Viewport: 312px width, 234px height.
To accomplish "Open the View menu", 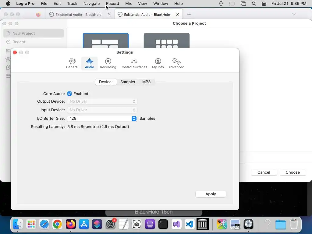I will point(143,3).
